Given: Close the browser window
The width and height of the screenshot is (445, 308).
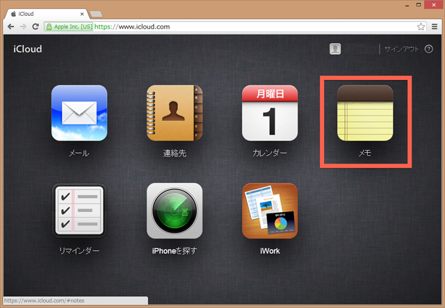Looking at the screenshot, I should tap(434, 5).
